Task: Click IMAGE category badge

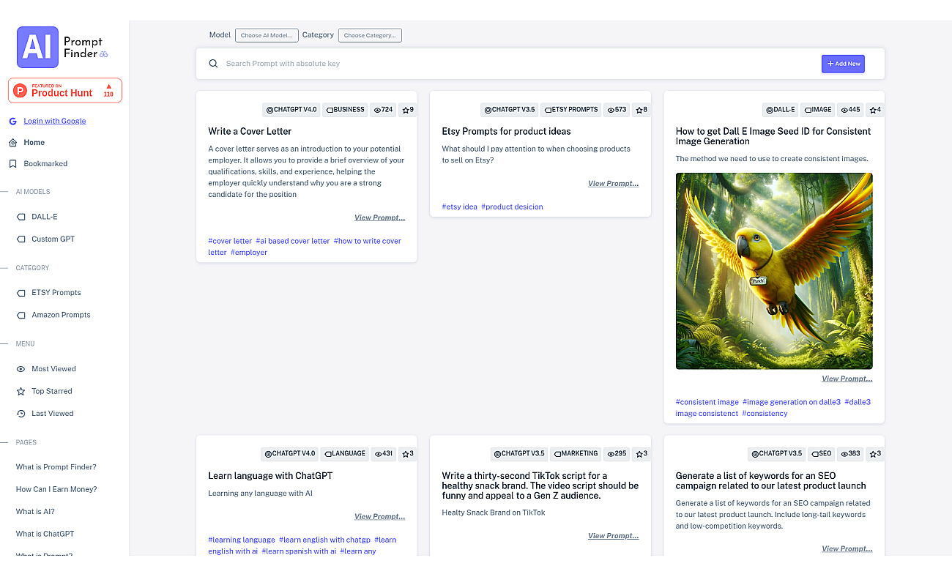Action: (818, 110)
